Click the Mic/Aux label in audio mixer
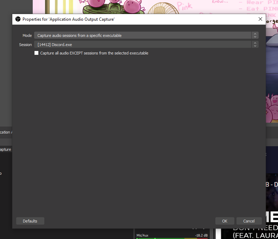Image resolution: width=278 pixels, height=239 pixels. click(x=143, y=235)
